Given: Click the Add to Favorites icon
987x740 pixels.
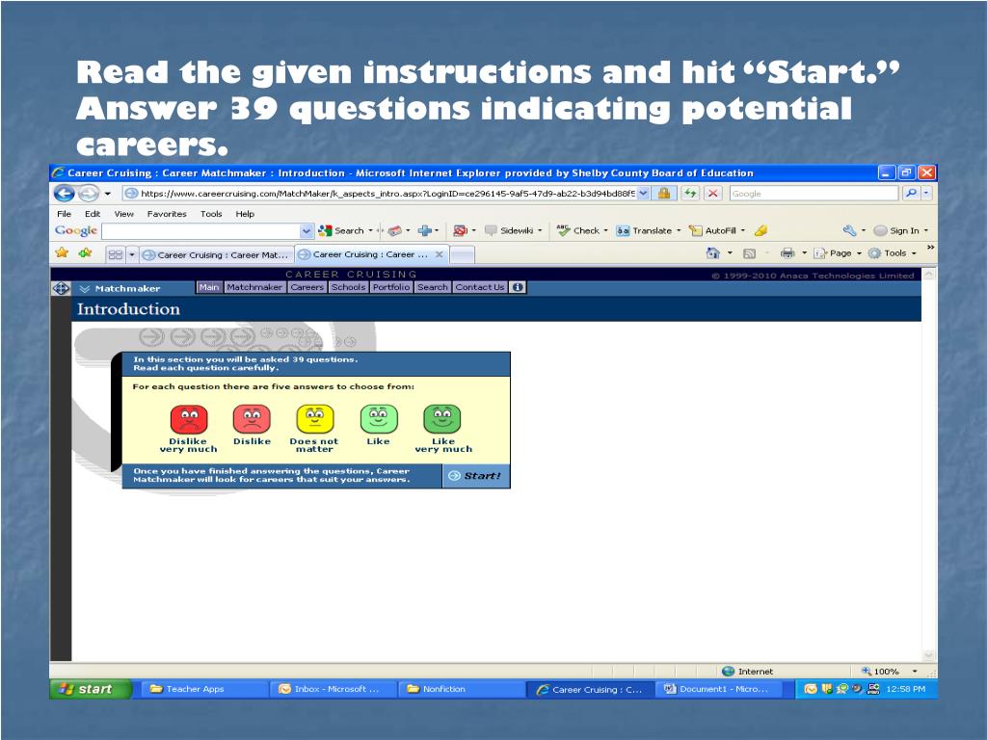Looking at the screenshot, I should pyautogui.click(x=85, y=253).
